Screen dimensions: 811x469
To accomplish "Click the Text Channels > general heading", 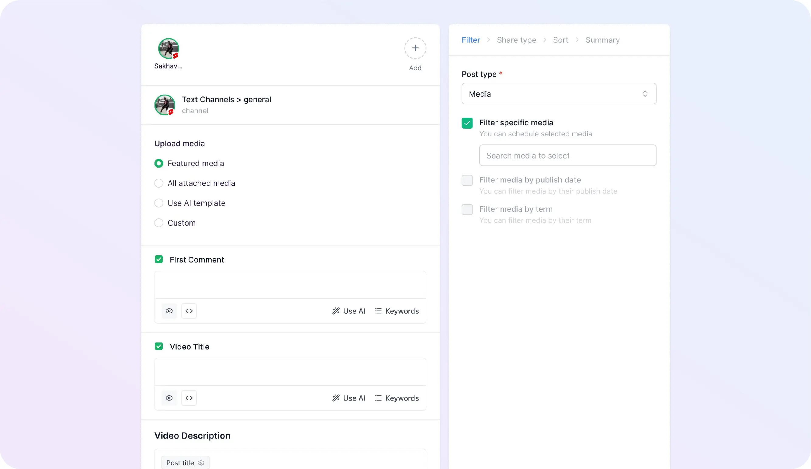I will pos(226,99).
